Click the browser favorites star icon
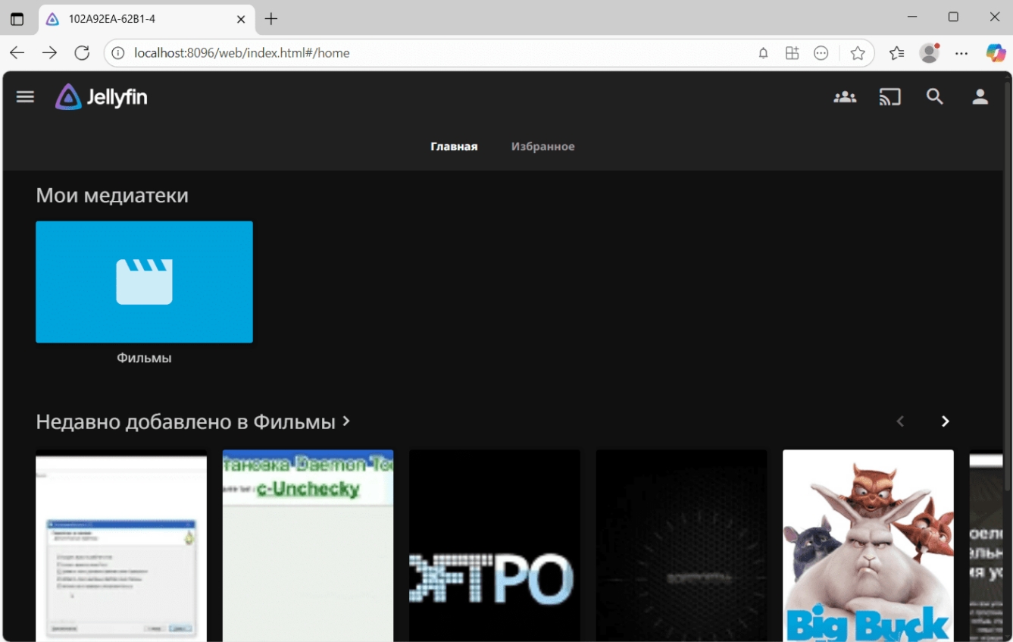This screenshot has height=642, width=1013. point(858,53)
